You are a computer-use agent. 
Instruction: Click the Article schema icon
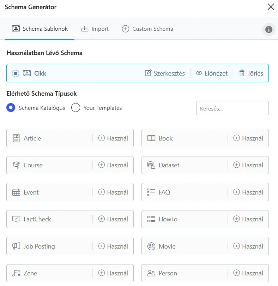point(16,138)
